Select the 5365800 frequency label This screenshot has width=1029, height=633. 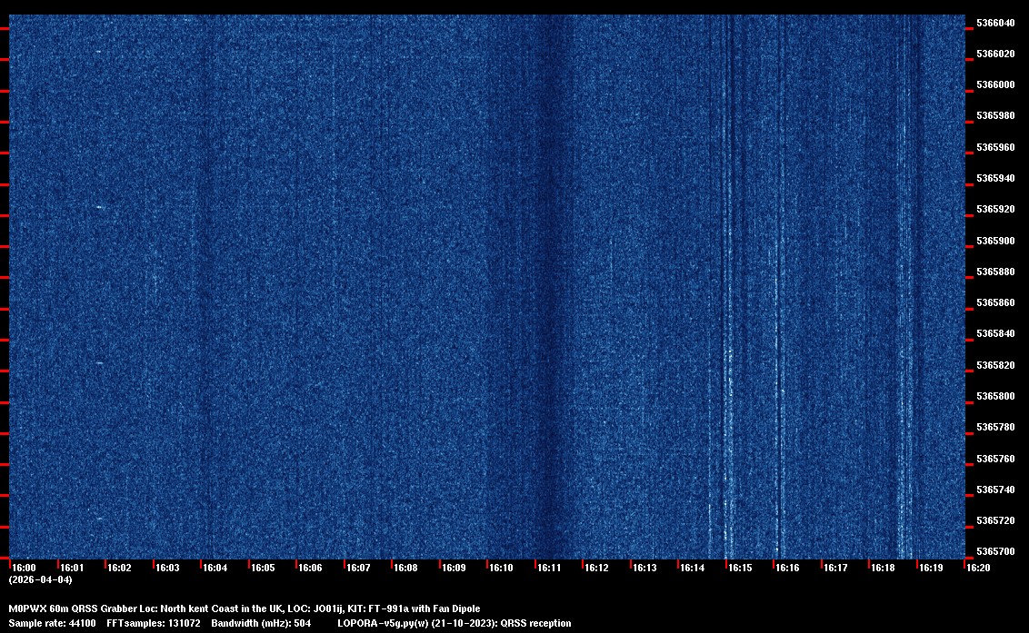tap(995, 396)
